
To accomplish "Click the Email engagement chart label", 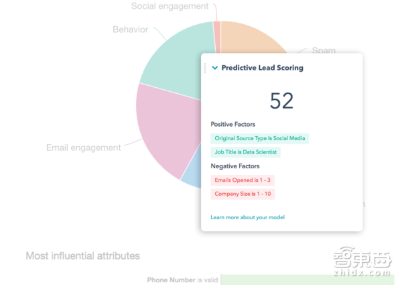I will coord(83,148).
